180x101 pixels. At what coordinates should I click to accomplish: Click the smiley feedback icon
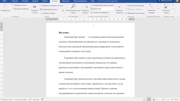pos(177,1)
